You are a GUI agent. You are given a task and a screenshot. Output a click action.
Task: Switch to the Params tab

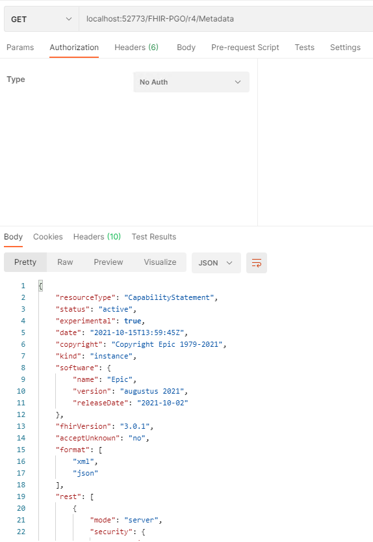pos(20,47)
